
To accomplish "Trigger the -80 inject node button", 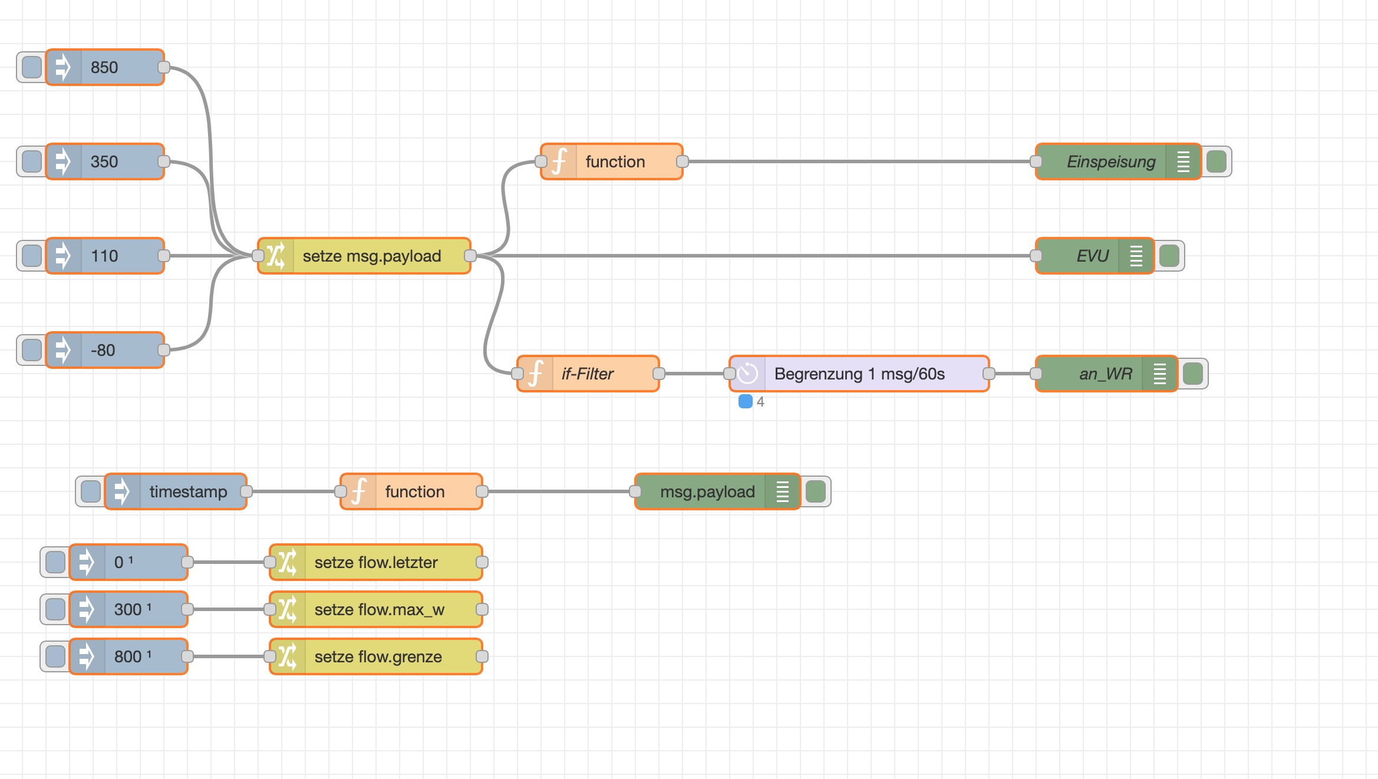I will [31, 350].
